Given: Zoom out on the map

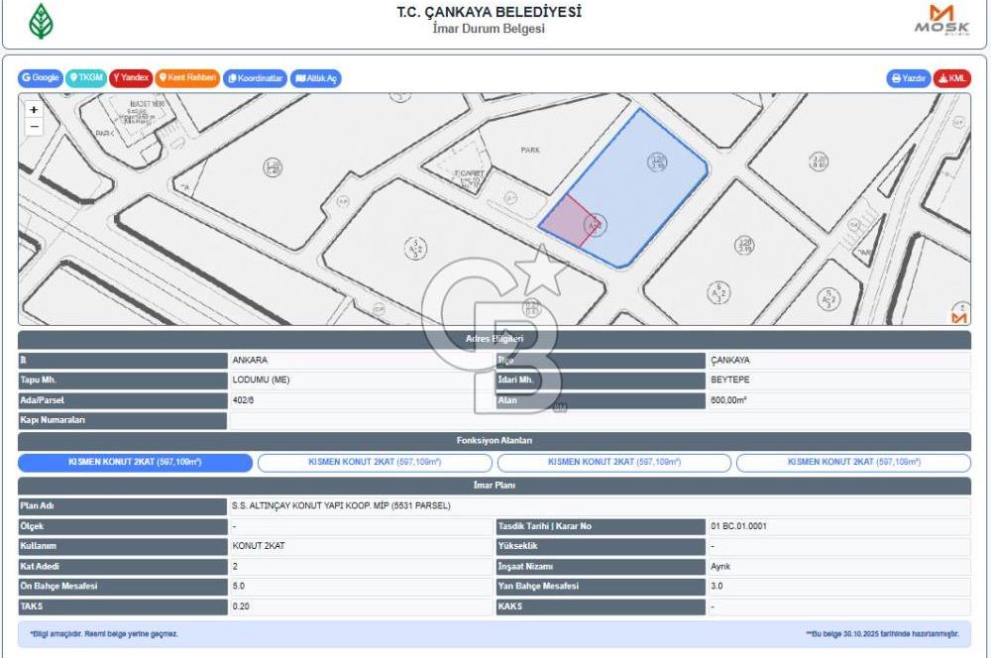Looking at the screenshot, I should (34, 127).
